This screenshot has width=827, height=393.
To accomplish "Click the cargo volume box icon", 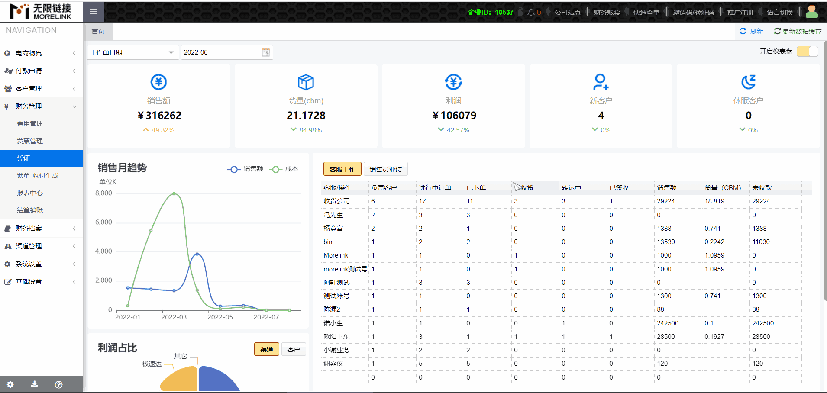I will [306, 82].
